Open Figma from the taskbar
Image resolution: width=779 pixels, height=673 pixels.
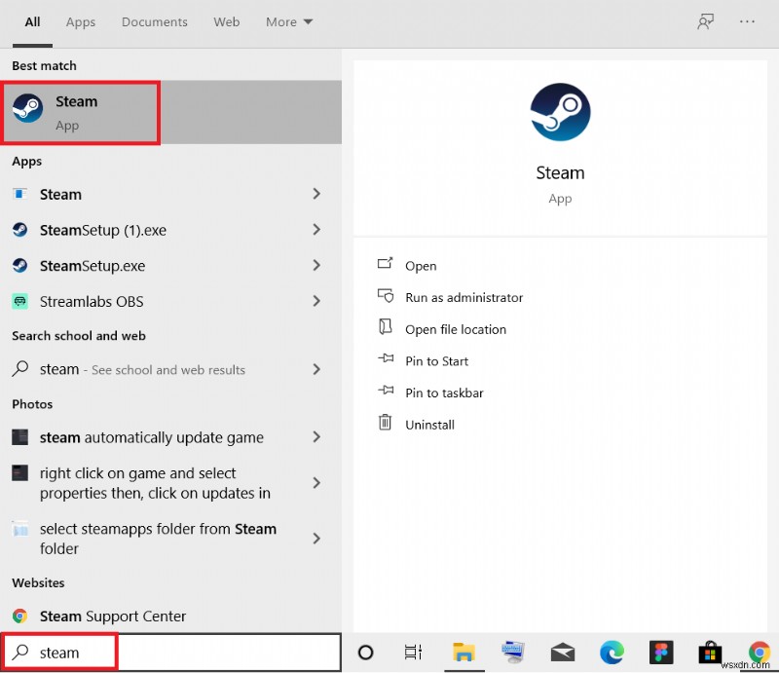point(661,653)
